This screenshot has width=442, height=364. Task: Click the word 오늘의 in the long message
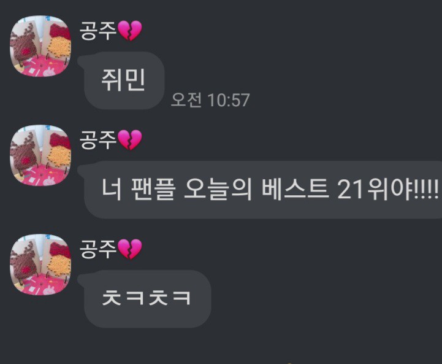point(218,189)
